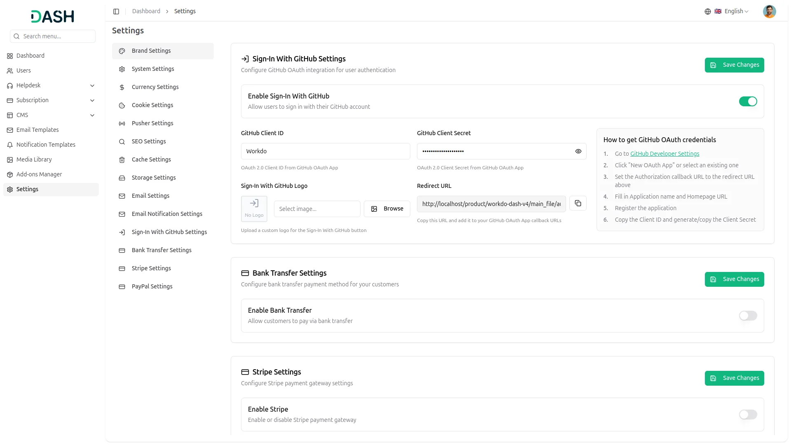
Task: Click the Dashboard breadcrumb link
Action: pyautogui.click(x=146, y=11)
